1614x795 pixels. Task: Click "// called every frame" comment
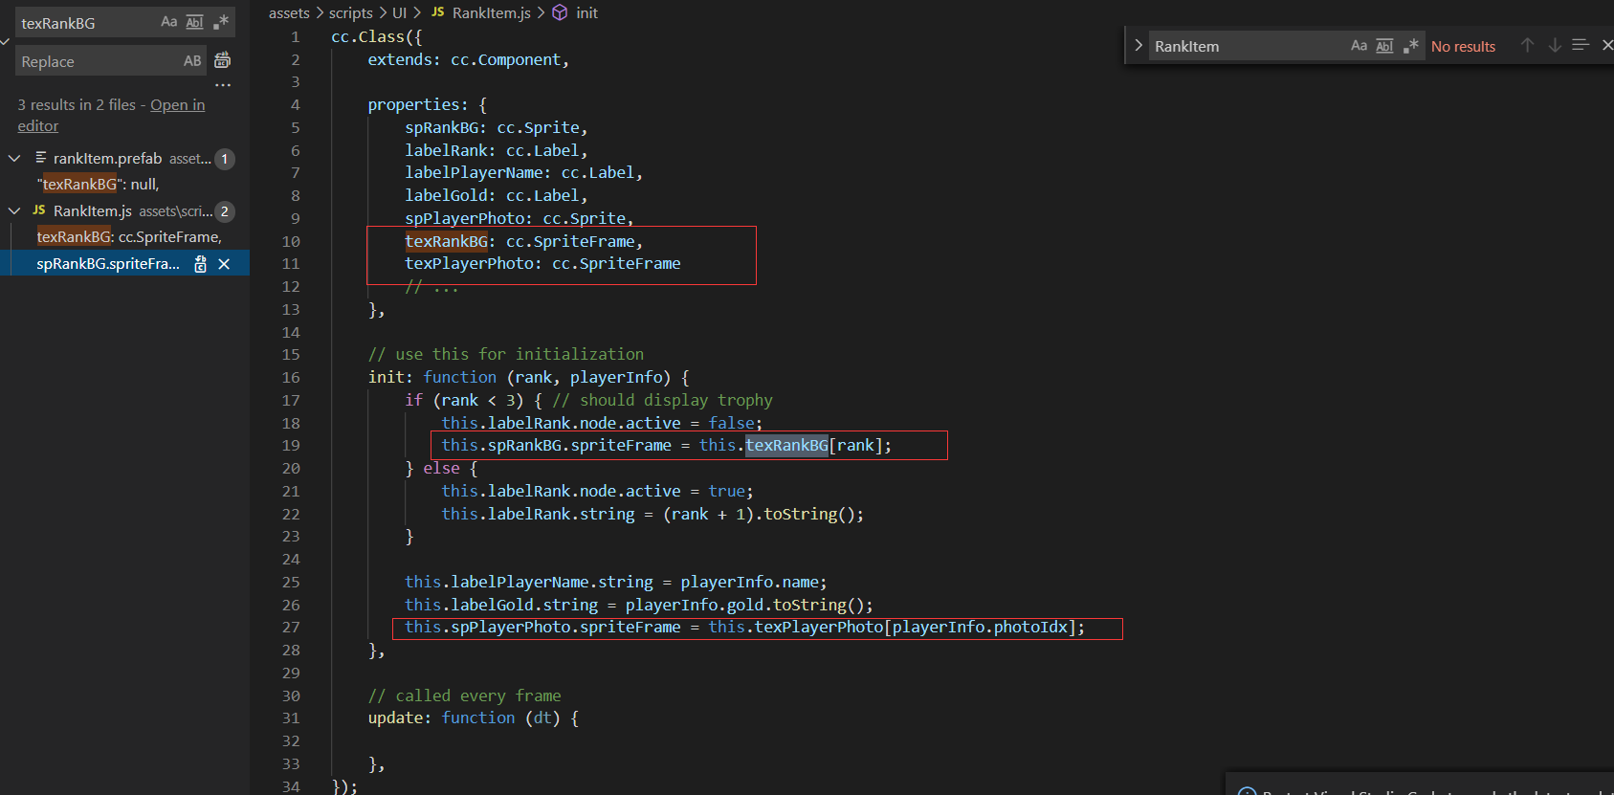tap(465, 696)
